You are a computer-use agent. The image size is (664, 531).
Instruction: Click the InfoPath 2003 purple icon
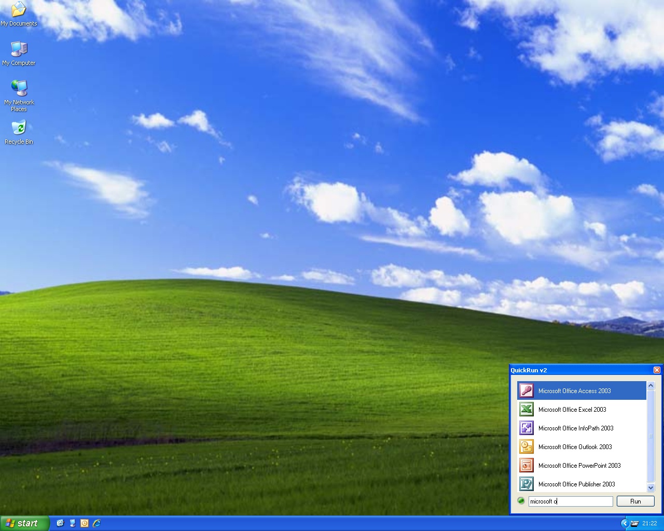click(526, 428)
